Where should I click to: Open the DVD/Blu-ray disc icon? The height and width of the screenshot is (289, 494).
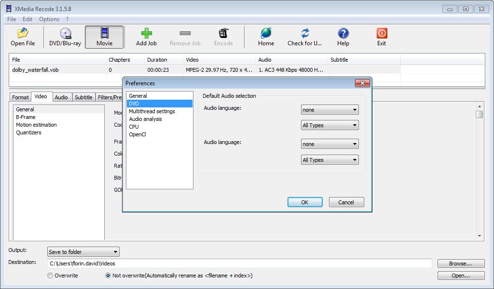[x=65, y=33]
